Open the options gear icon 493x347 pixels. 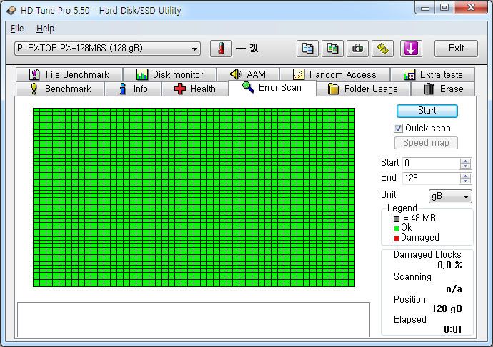coord(383,49)
